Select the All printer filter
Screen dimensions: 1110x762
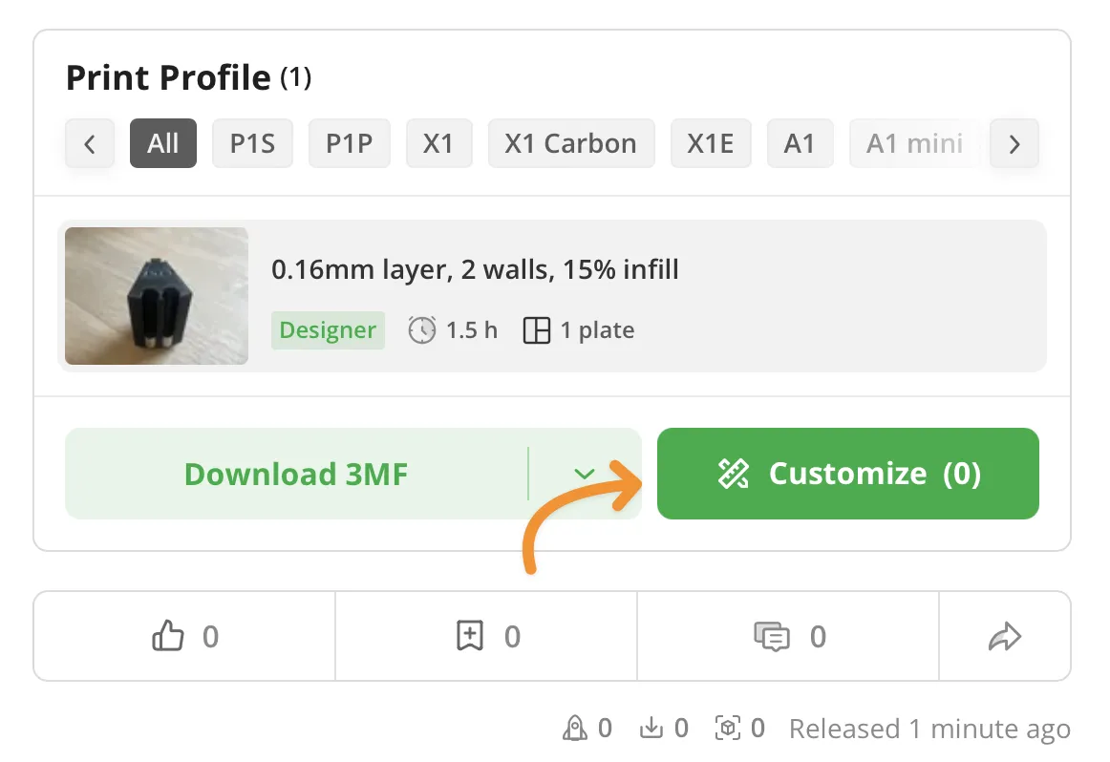(x=162, y=143)
